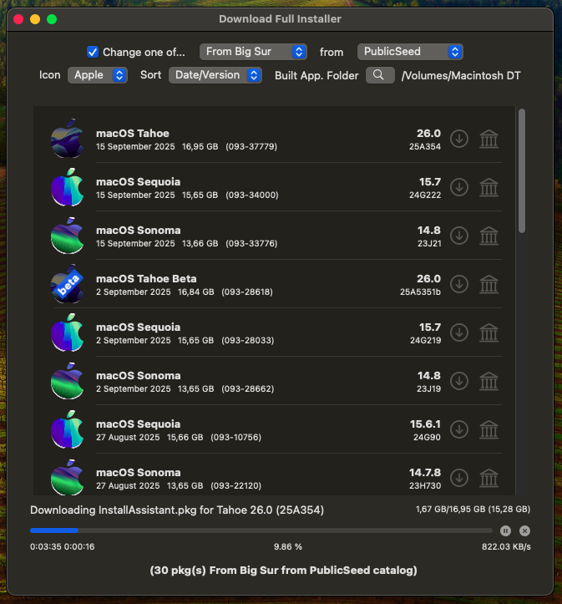Click the Tahoe Beta apple icon
Screen dimensions: 562x604
(68, 284)
